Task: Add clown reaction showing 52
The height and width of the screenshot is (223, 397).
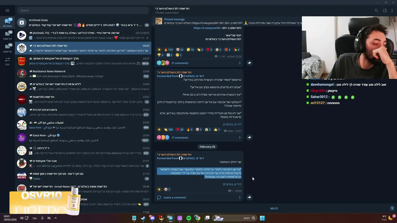Action: [180, 50]
